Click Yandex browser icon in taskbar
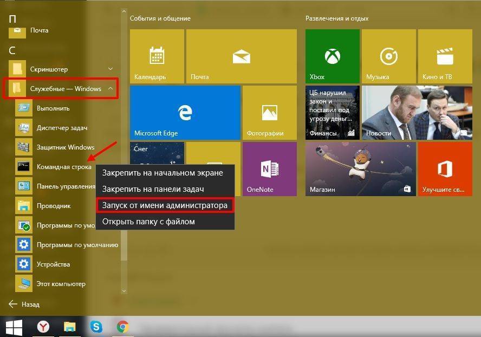 pos(43,327)
